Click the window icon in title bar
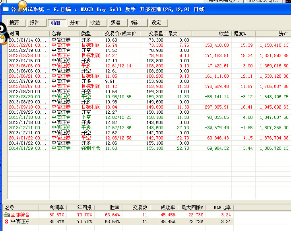 [x=6, y=9]
